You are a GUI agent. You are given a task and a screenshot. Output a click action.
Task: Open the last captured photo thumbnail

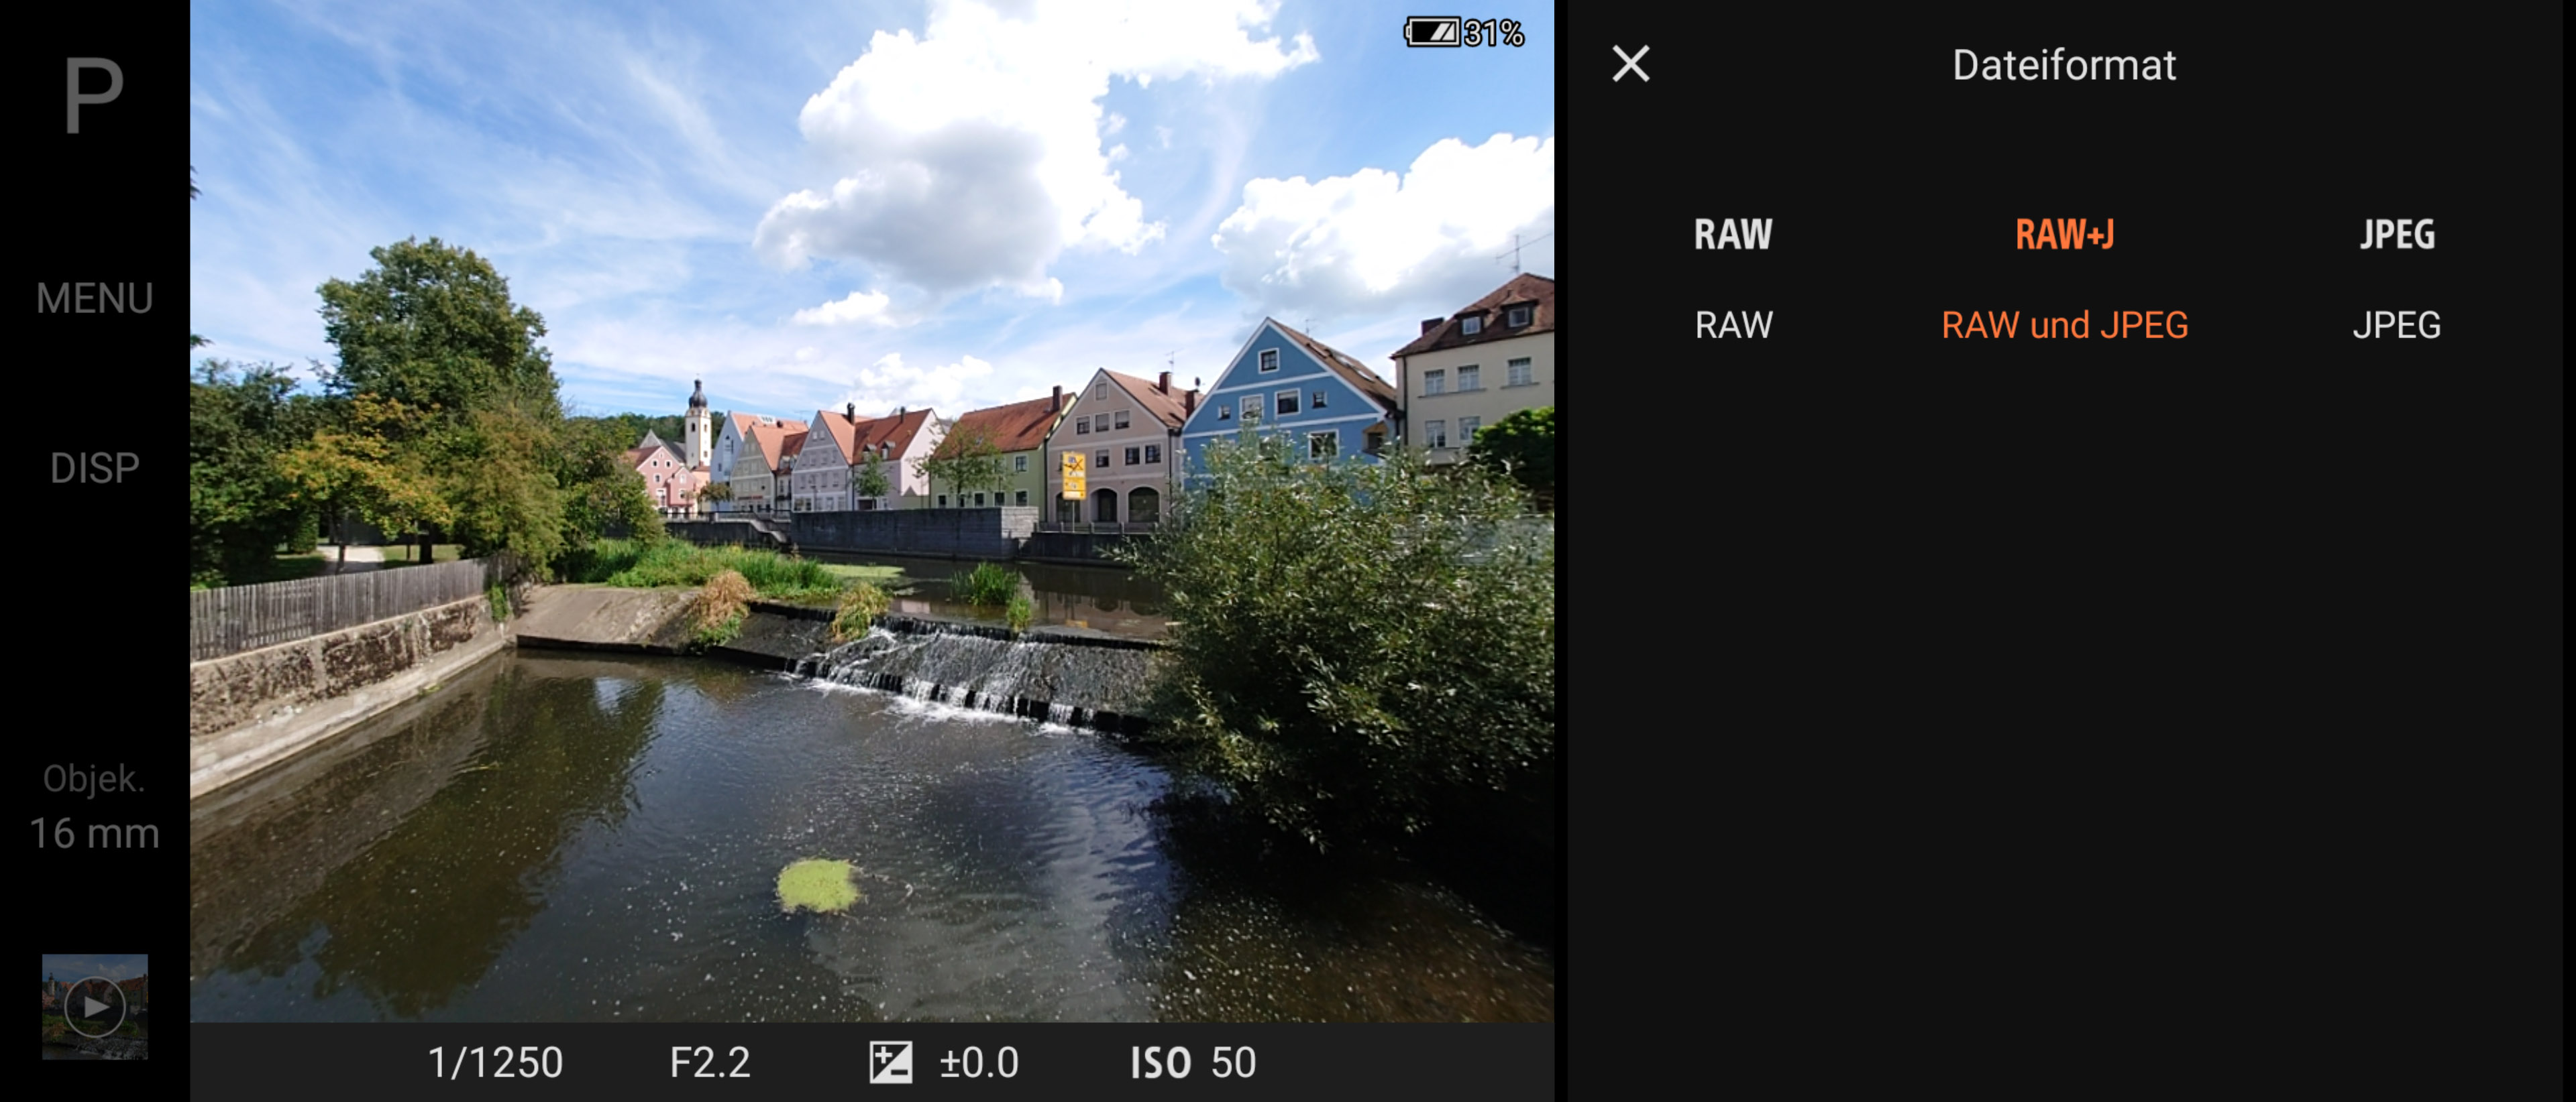pyautogui.click(x=94, y=1006)
